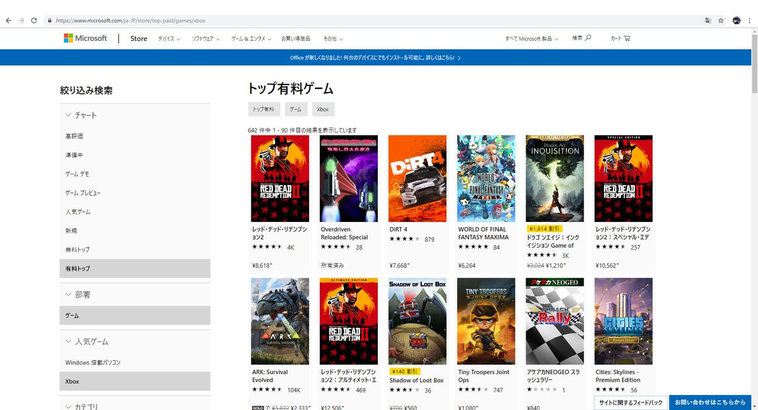Select the 有料トップ chart filter
The width and height of the screenshot is (758, 410).
click(x=135, y=269)
